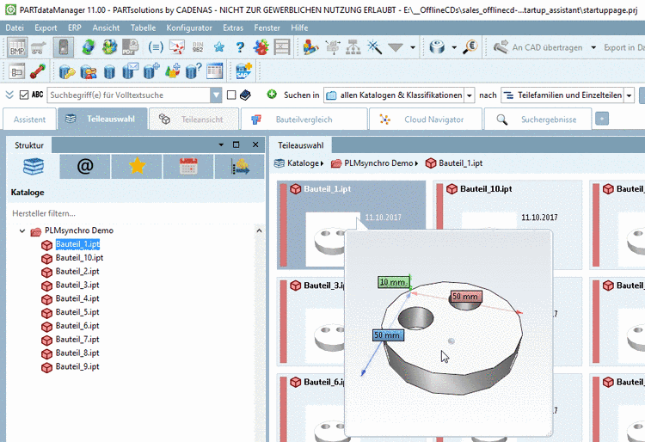
Task: Click inside the Volltextsuche search field
Action: (129, 95)
